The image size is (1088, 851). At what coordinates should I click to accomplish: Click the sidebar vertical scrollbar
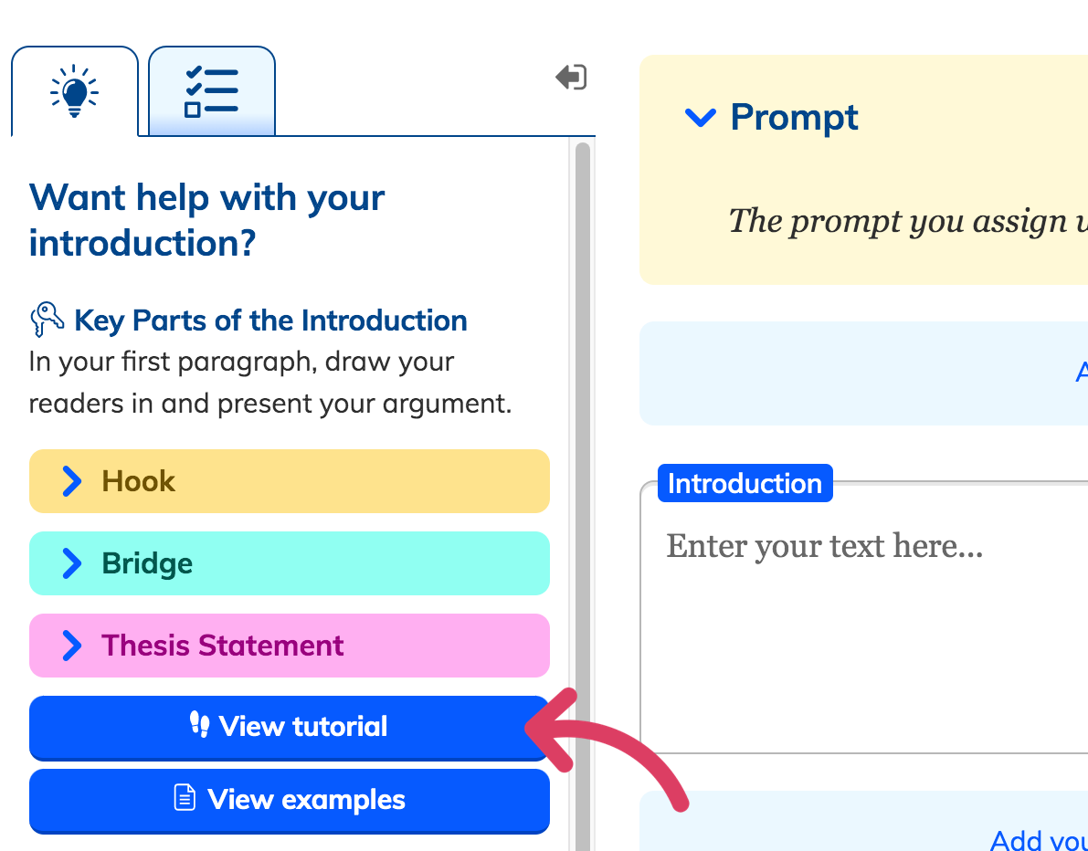click(x=583, y=496)
